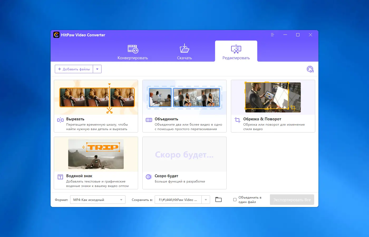Open the Конвертировать tab
The width and height of the screenshot is (369, 237).
coord(133,52)
